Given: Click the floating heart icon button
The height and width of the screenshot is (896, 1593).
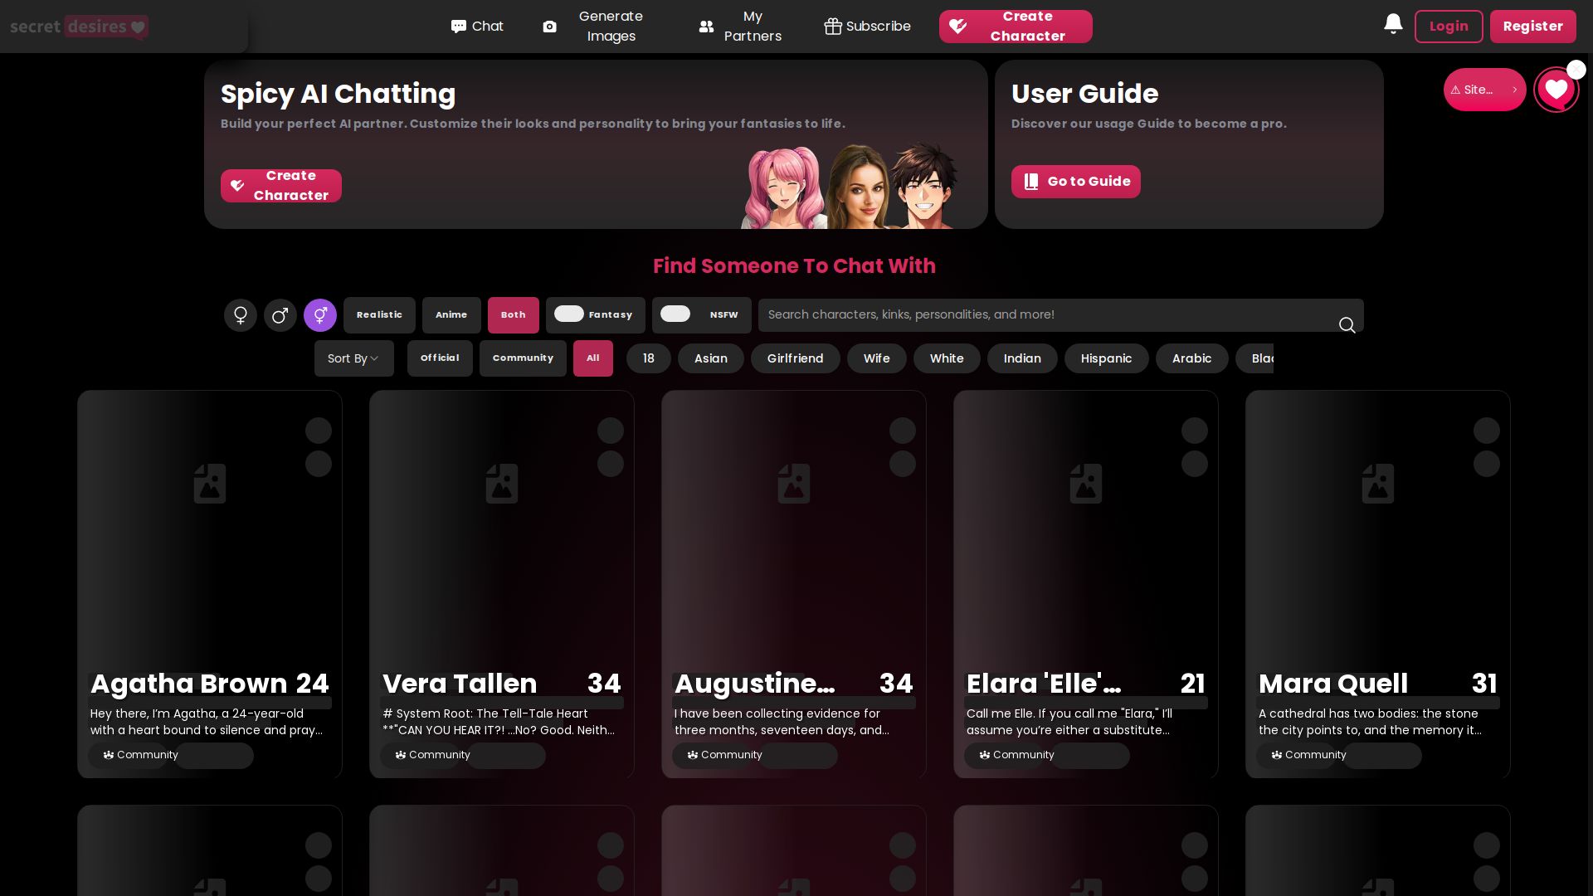Looking at the screenshot, I should tap(1556, 90).
